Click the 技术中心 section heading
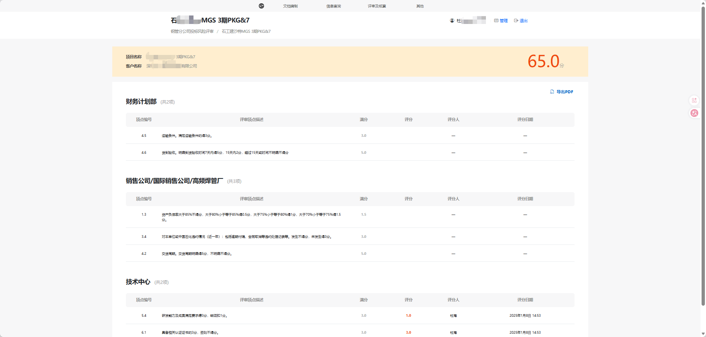Image resolution: width=706 pixels, height=337 pixels. (138, 282)
